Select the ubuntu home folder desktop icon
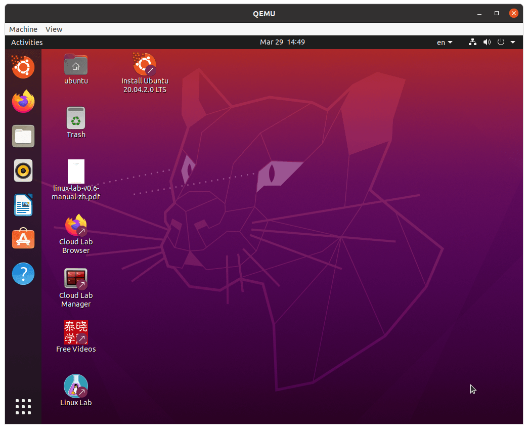The height and width of the screenshot is (429, 528). (76, 69)
